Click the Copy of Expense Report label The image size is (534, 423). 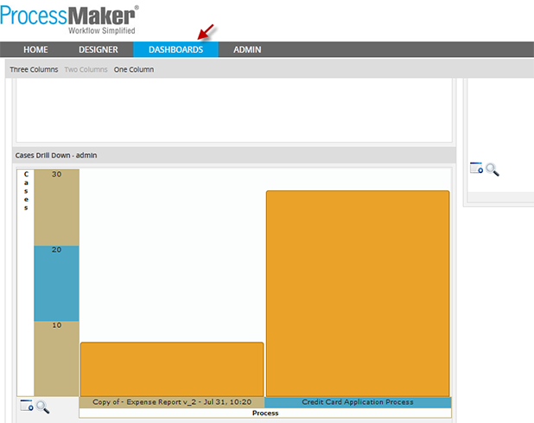pos(172,402)
